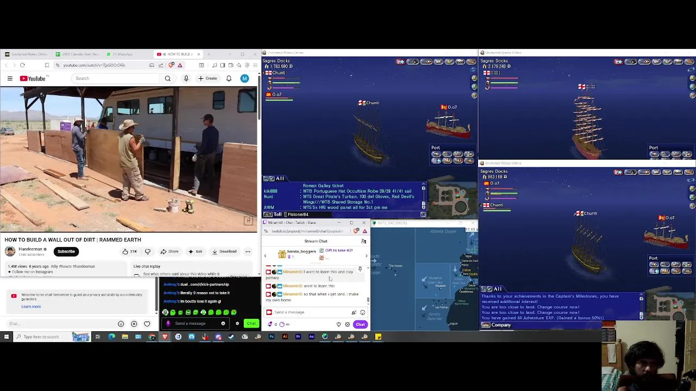
Task: Open the Windows Start menu
Action: click(7, 337)
